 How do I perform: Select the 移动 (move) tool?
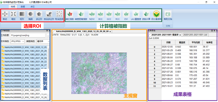tap(5, 15)
